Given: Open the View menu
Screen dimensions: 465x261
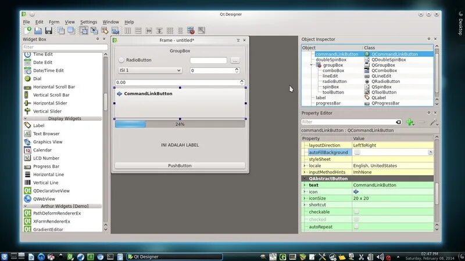Looking at the screenshot, I should pyautogui.click(x=70, y=22).
